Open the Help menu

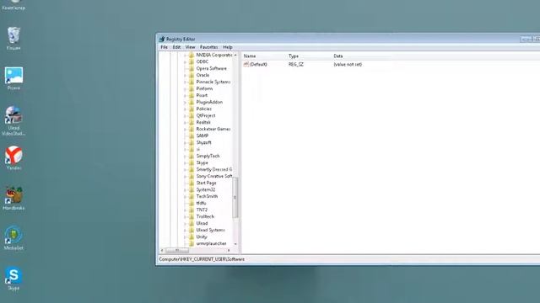pyautogui.click(x=228, y=47)
